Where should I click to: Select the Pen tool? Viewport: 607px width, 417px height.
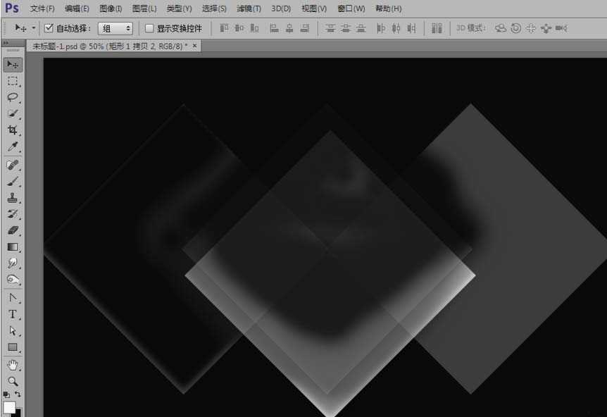tap(13, 298)
